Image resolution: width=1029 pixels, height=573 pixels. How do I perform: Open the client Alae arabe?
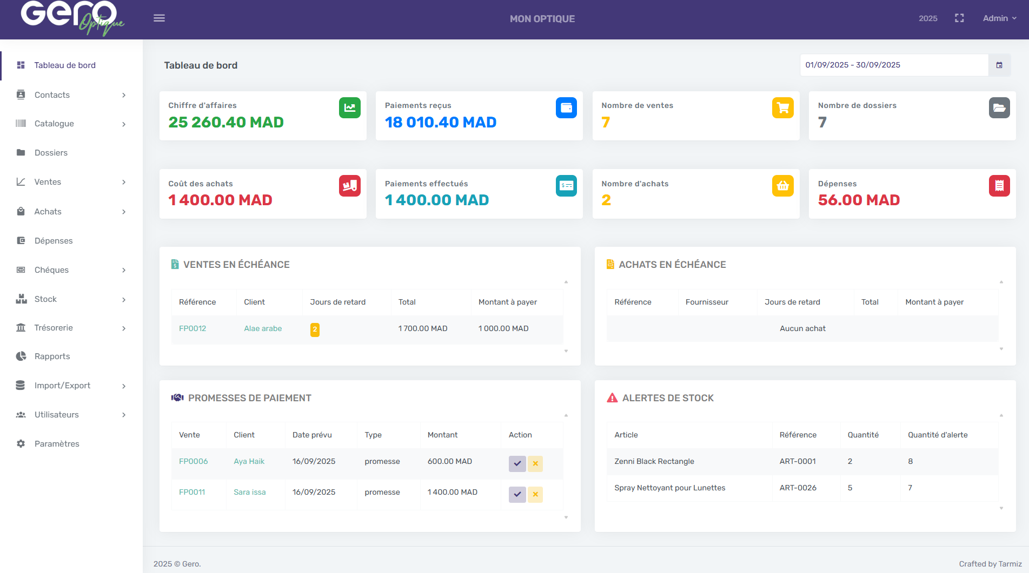pos(263,328)
